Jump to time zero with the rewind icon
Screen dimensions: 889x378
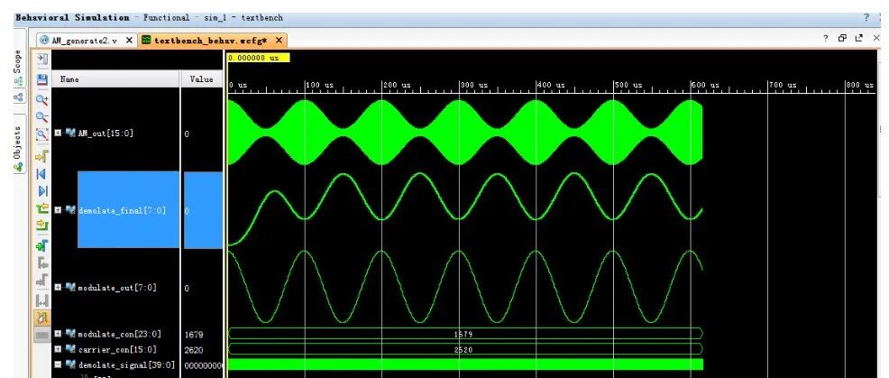tap(42, 174)
